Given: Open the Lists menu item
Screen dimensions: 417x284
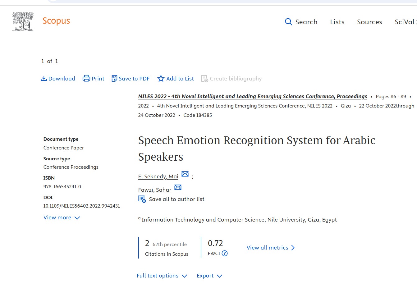Looking at the screenshot, I should point(337,22).
